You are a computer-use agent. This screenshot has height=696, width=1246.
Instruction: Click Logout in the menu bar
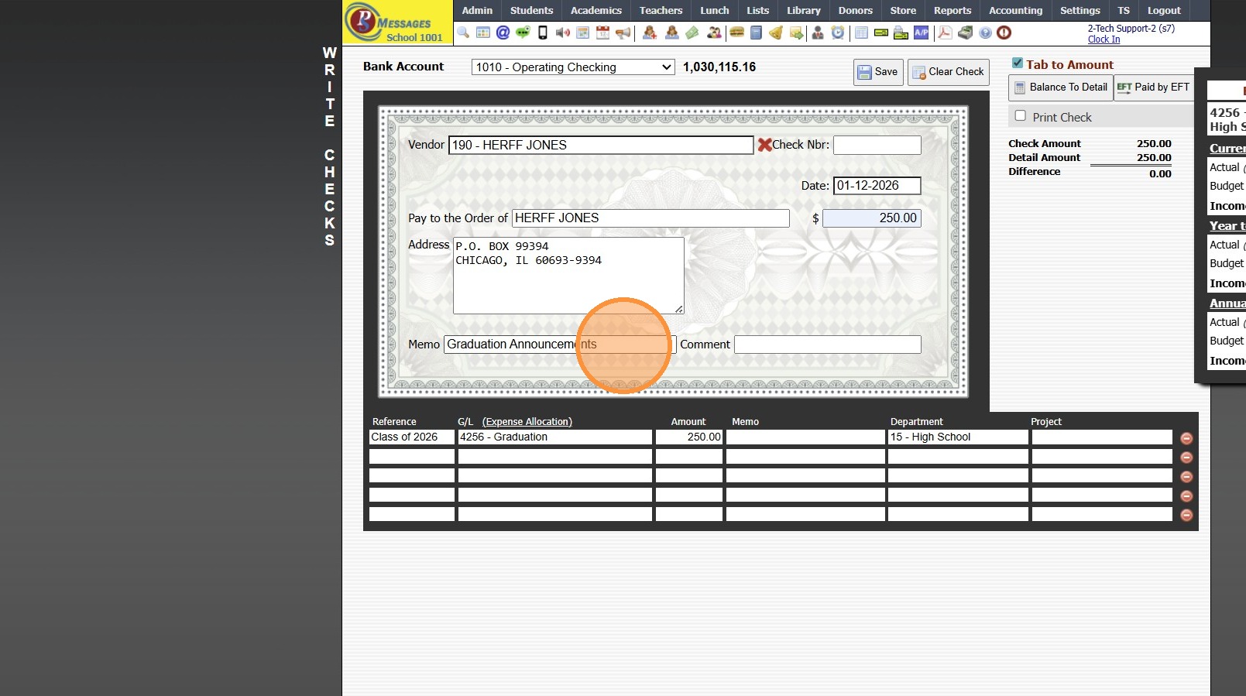pos(1164,11)
